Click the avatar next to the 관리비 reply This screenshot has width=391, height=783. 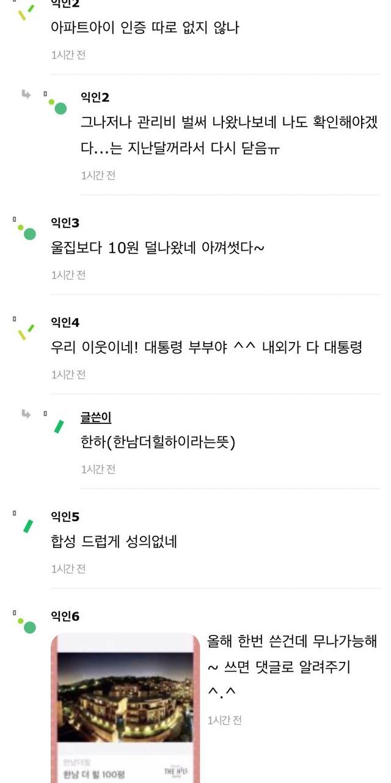58,106
